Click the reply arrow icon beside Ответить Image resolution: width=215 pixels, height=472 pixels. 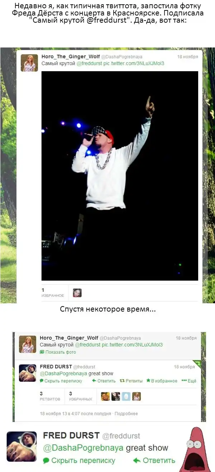(x=94, y=381)
